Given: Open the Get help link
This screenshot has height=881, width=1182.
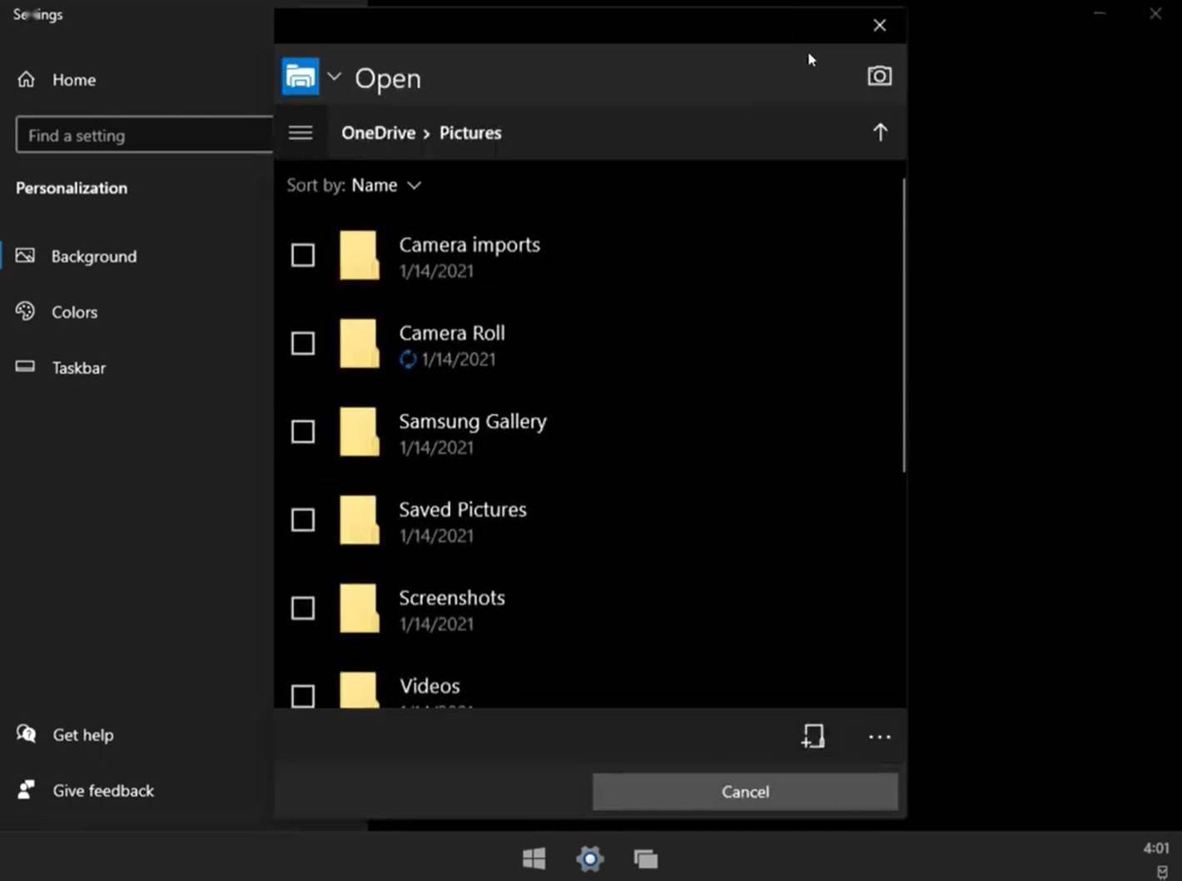Looking at the screenshot, I should pyautogui.click(x=83, y=734).
